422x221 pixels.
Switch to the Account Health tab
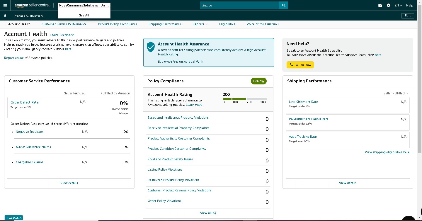tap(19, 24)
